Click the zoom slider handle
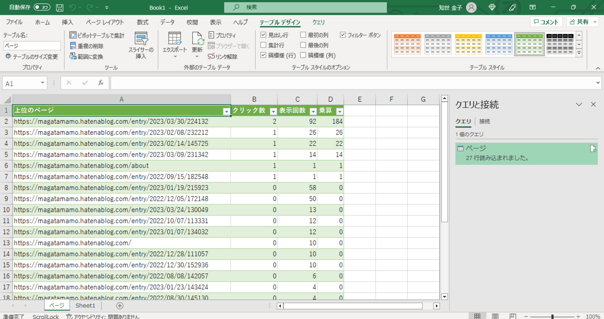 point(552,316)
